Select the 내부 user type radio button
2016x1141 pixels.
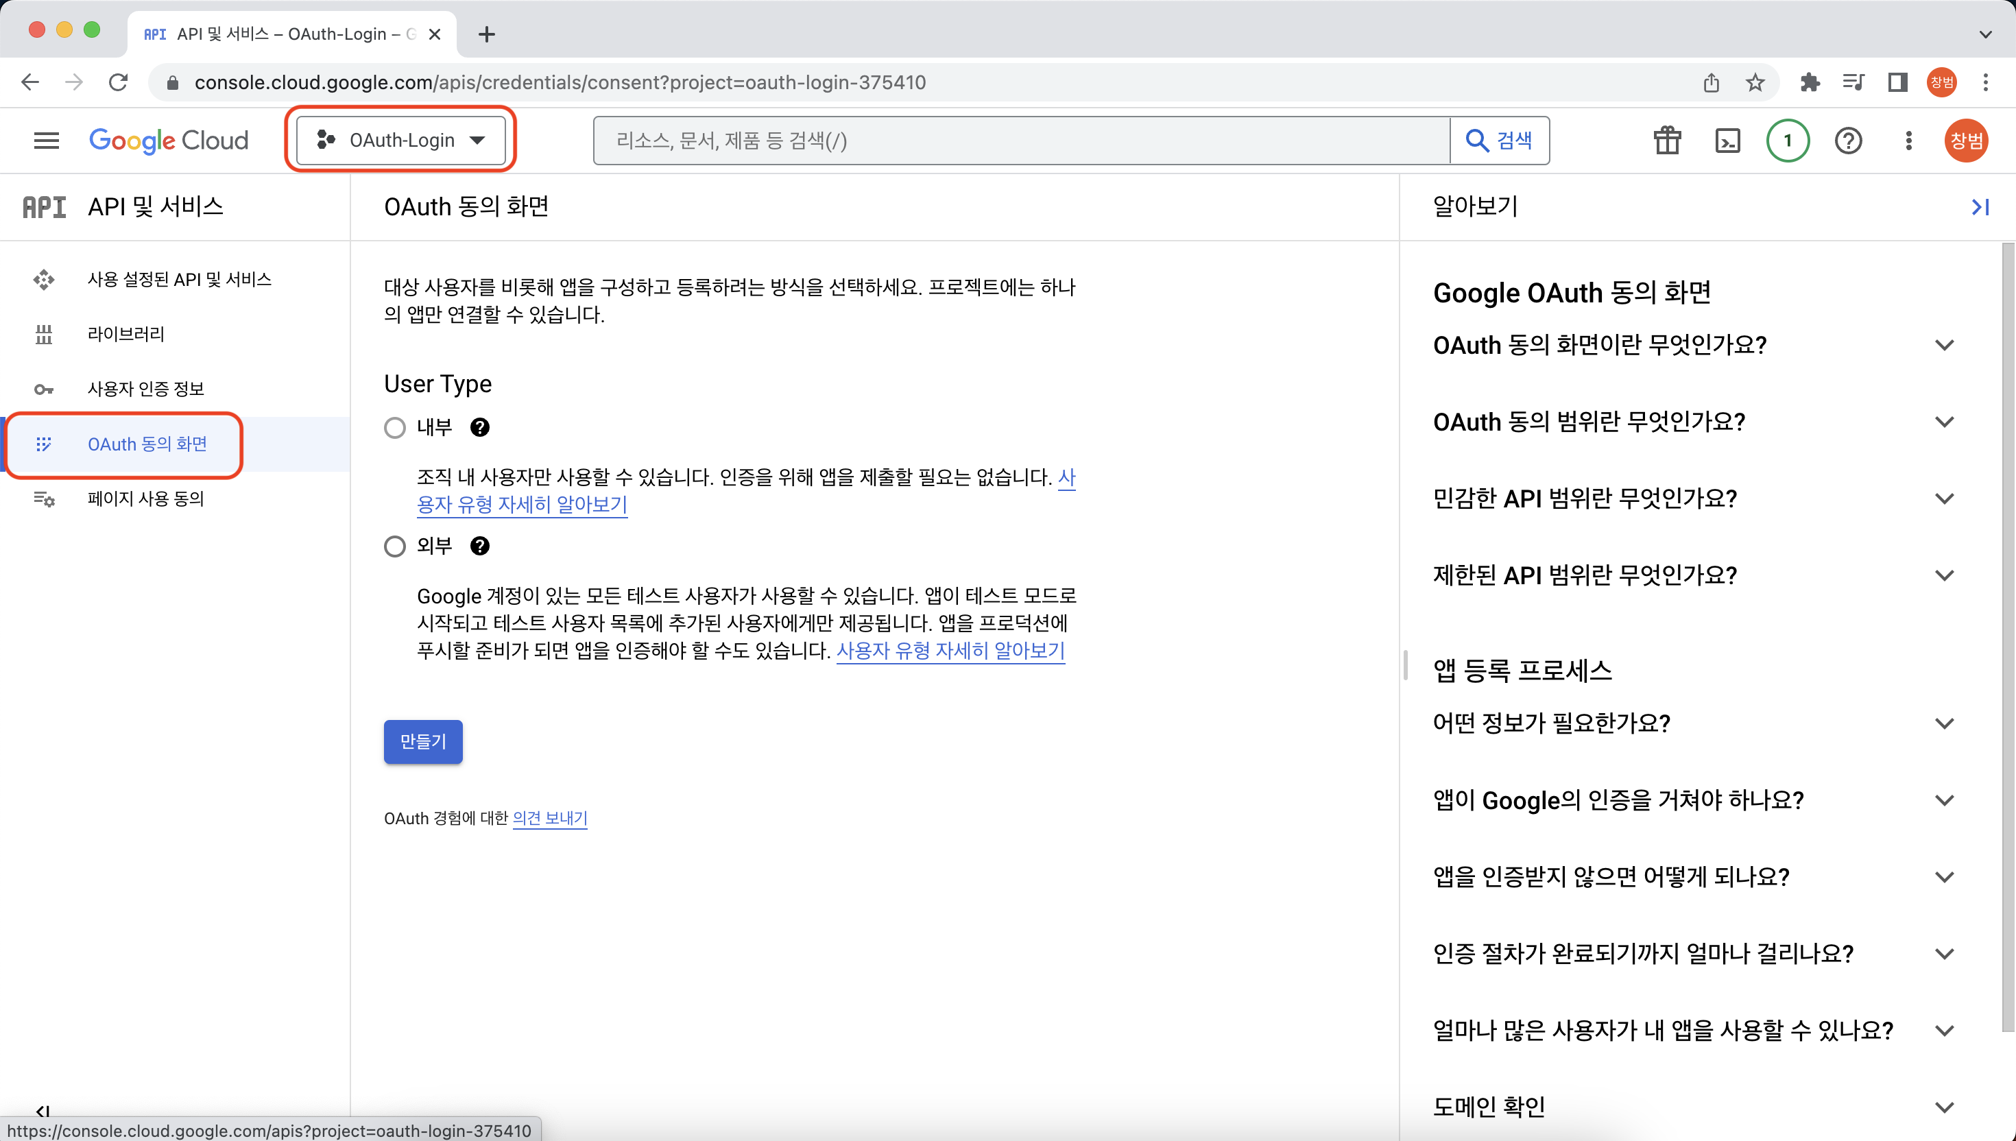pyautogui.click(x=395, y=427)
